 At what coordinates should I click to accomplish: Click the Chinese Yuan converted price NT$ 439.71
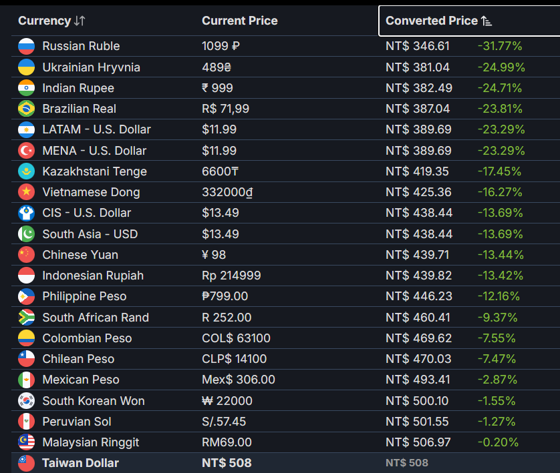(x=417, y=255)
